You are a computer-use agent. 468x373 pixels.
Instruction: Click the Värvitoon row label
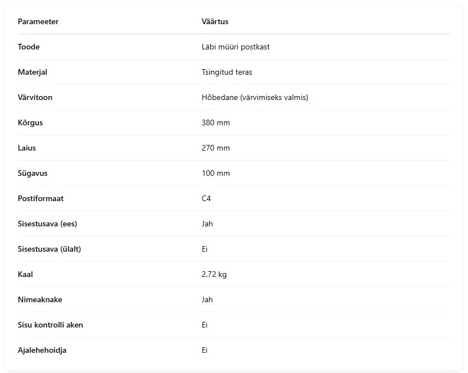[x=35, y=98]
